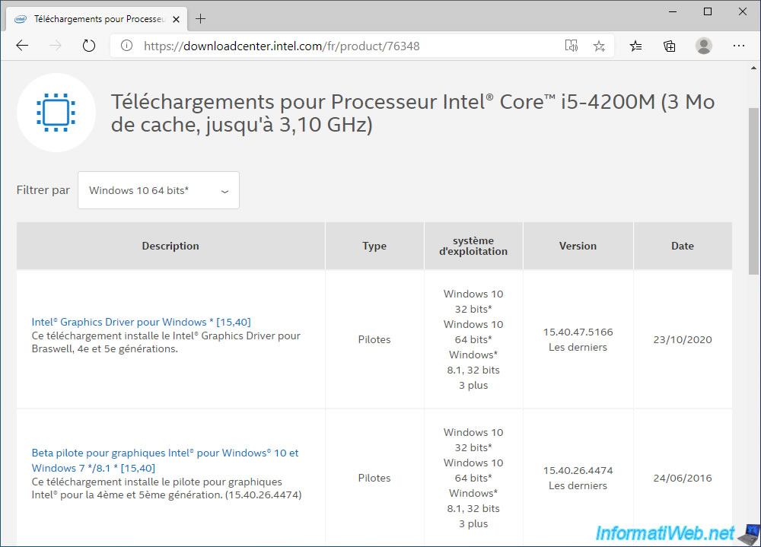Select version 15.40.47.5166 cell
This screenshot has height=547, width=761.
[x=578, y=339]
